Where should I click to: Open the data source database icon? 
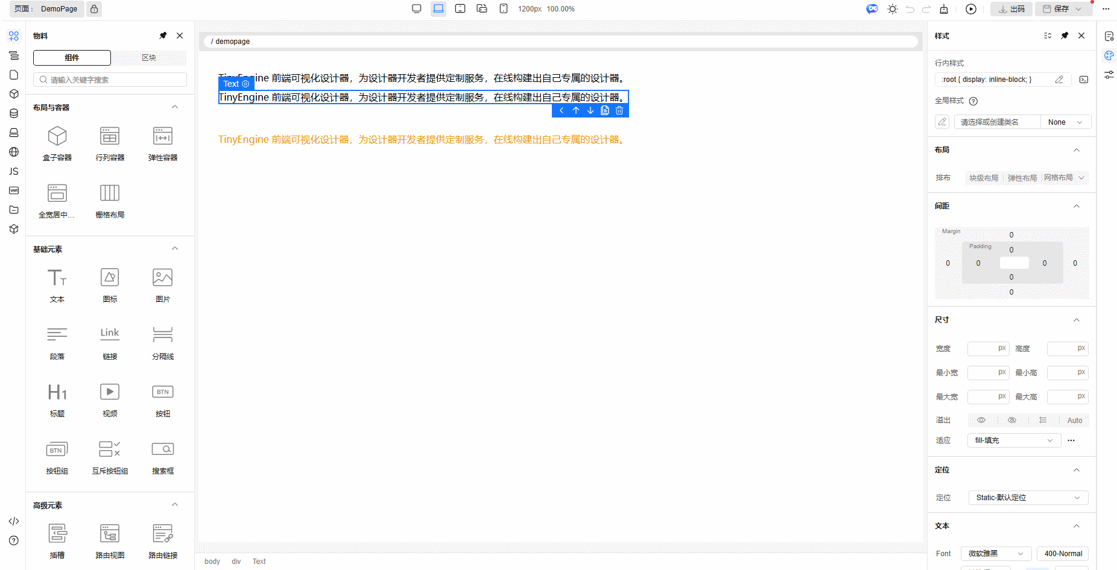coord(14,113)
